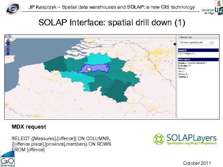Click the 'Position: 8' line in the Information panel
223x167 pixels.
point(183,74)
